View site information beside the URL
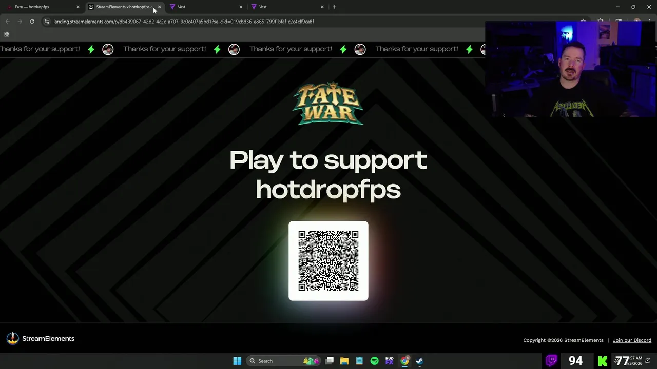657x369 pixels. click(47, 22)
